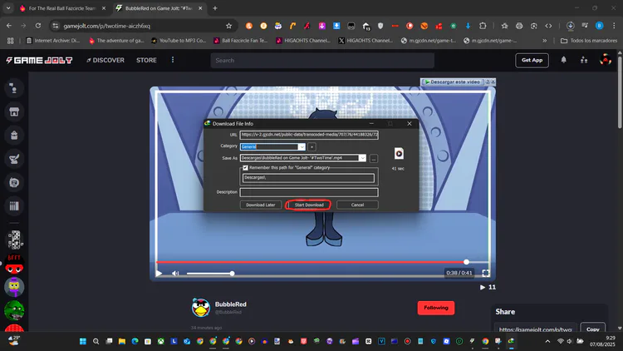Open the quests icon in sidebar
The width and height of the screenshot is (623, 351).
tap(14, 159)
